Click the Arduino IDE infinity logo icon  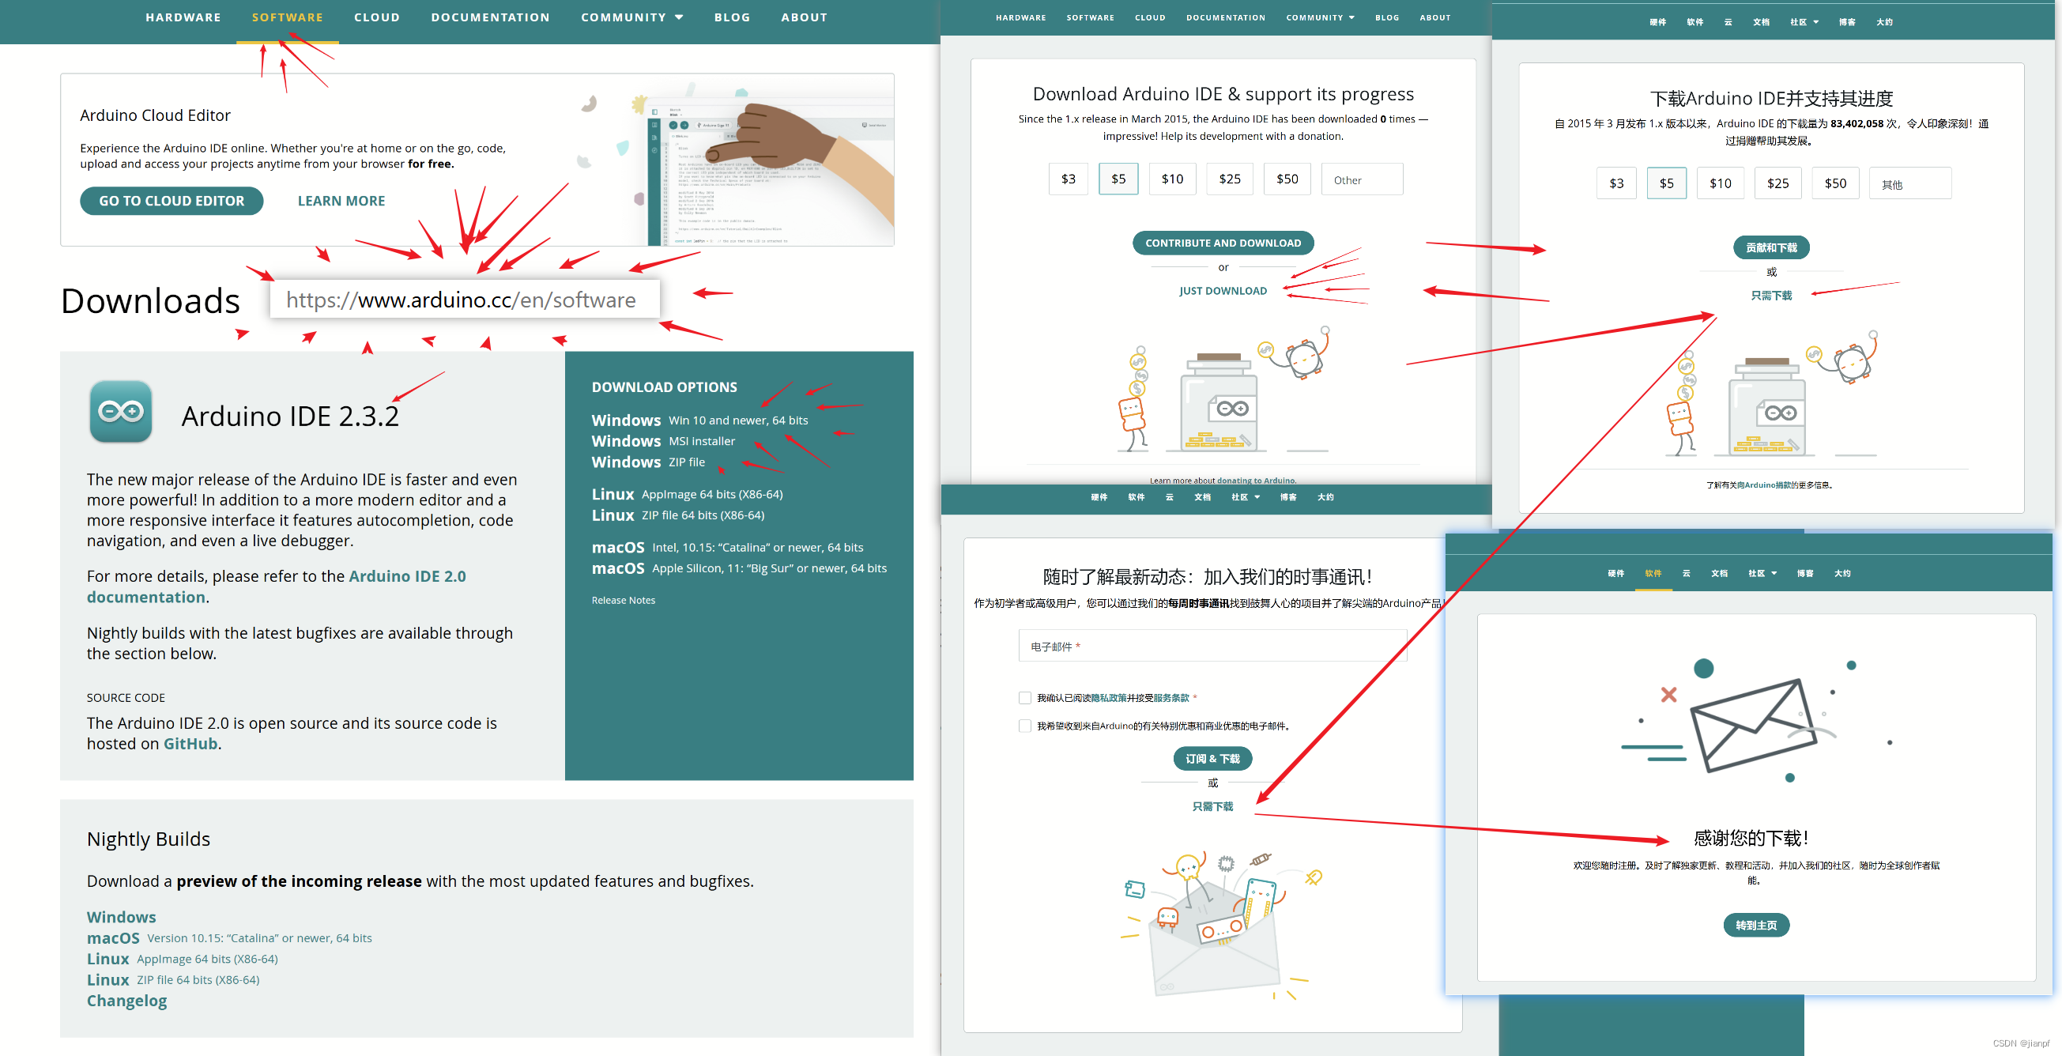[121, 412]
